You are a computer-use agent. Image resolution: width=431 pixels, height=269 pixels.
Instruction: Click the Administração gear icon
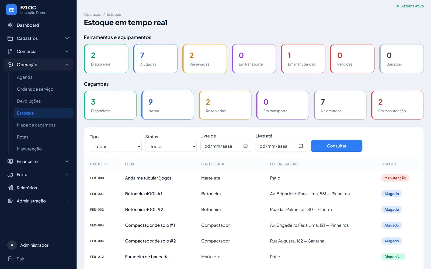click(x=10, y=201)
